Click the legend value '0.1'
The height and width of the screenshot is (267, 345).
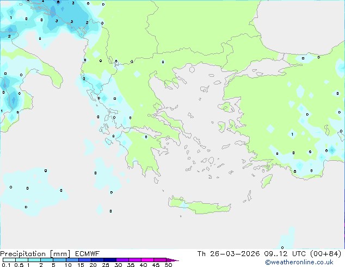click(6, 265)
